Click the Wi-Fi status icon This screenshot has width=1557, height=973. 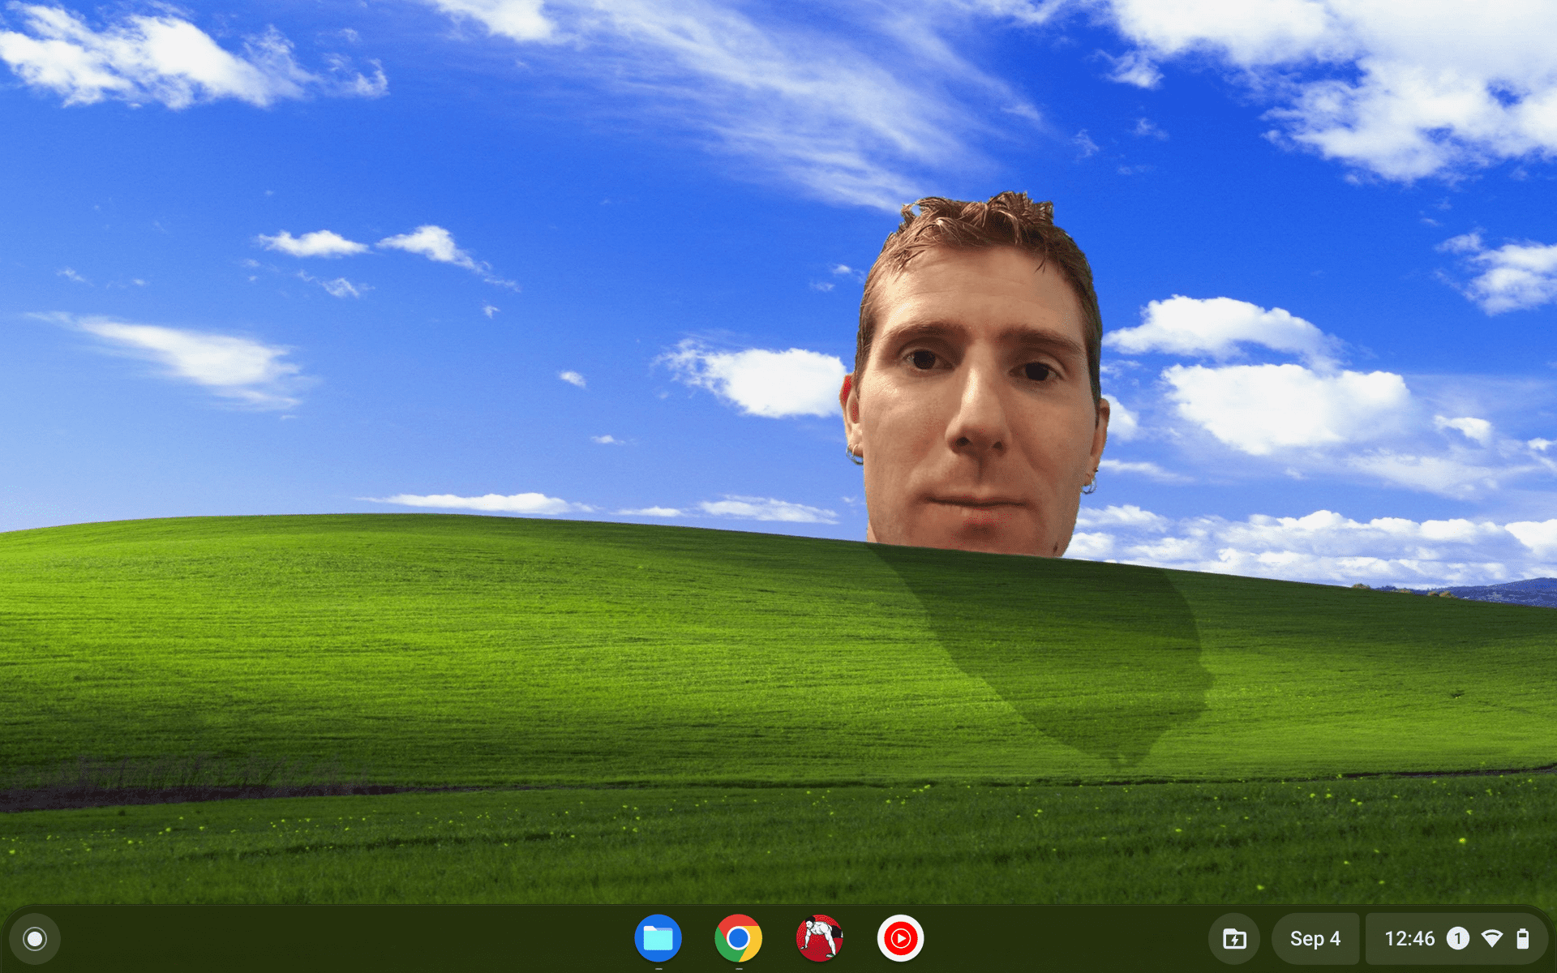click(1491, 939)
